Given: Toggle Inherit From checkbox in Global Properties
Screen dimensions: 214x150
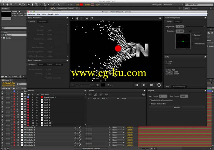Looking at the screenshot, I should pyautogui.click(x=193, y=44).
